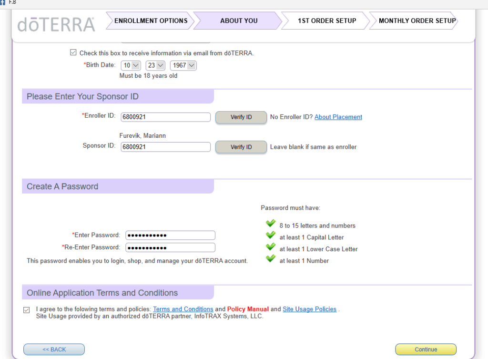
Task: Open the Policy Manual link
Action: [x=248, y=309]
